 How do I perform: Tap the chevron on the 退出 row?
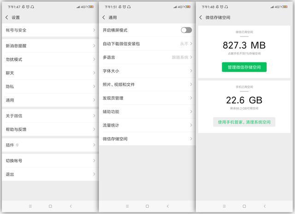[94, 174]
